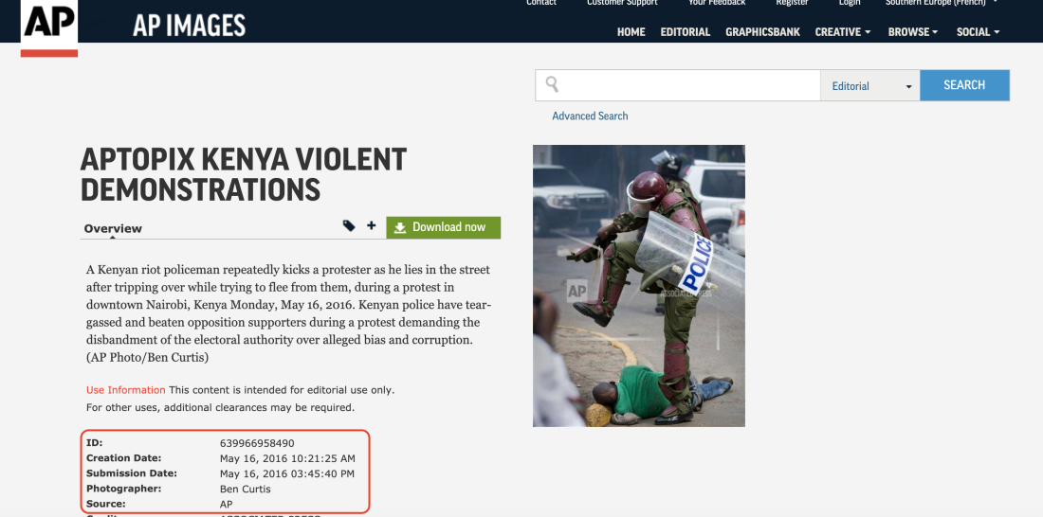Image resolution: width=1043 pixels, height=517 pixels.
Task: Open the GraphicsBank menu item
Action: point(762,32)
